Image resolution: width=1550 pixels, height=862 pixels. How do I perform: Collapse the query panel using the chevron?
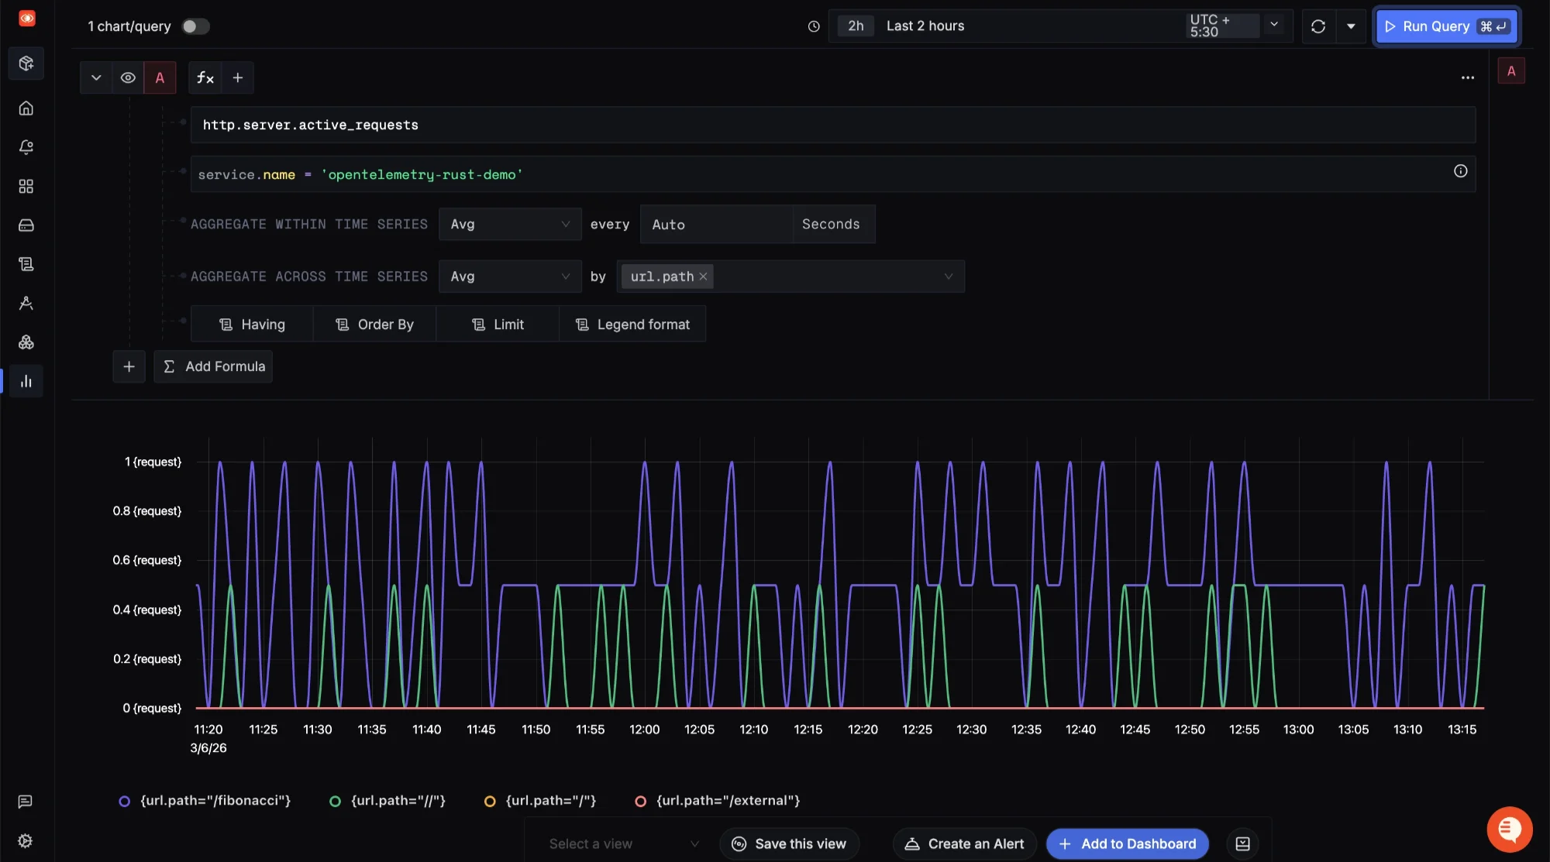click(95, 77)
